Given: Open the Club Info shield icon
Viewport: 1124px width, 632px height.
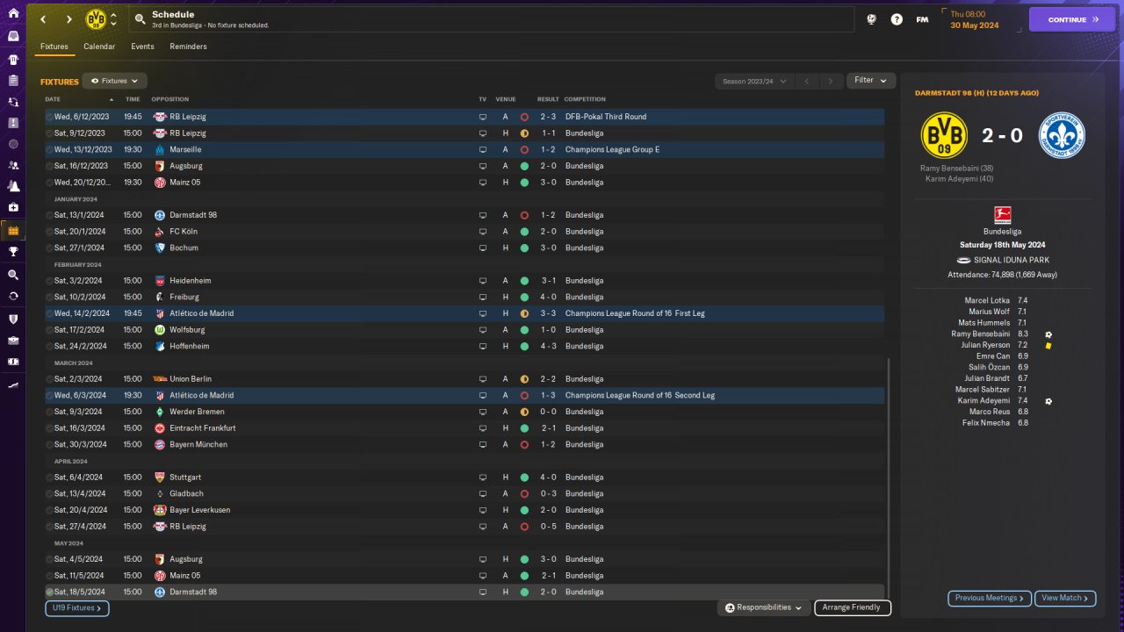Looking at the screenshot, I should 13,319.
